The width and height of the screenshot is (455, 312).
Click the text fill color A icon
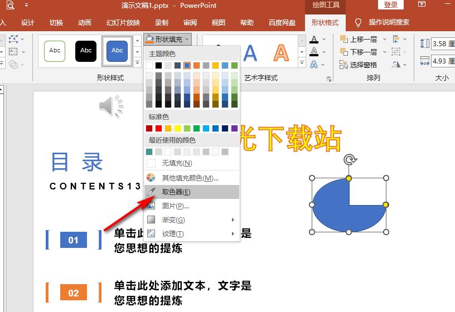pyautogui.click(x=314, y=40)
